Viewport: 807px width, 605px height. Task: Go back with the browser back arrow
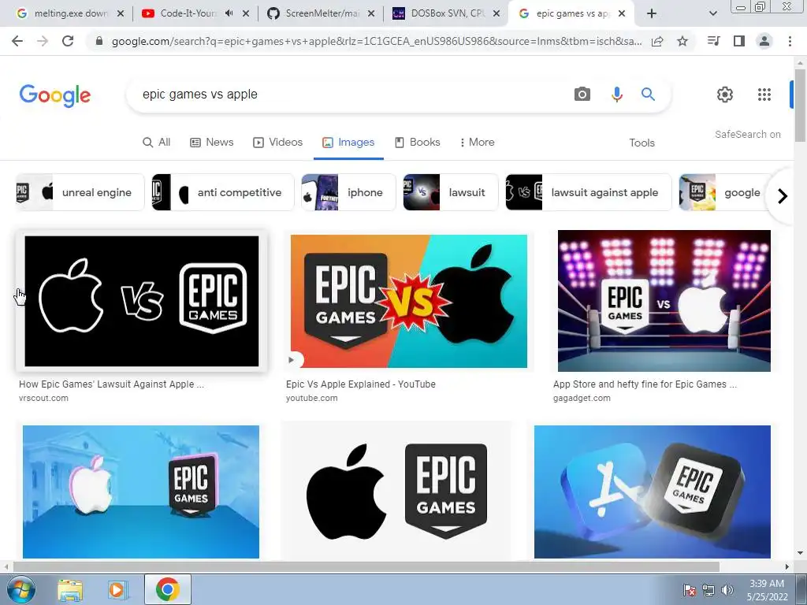17,41
